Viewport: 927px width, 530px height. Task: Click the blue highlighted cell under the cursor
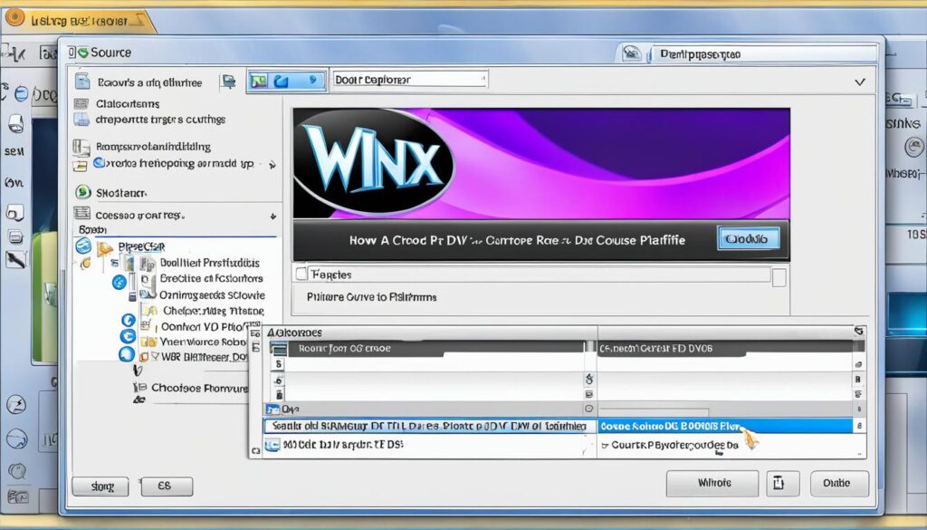pyautogui.click(x=725, y=426)
